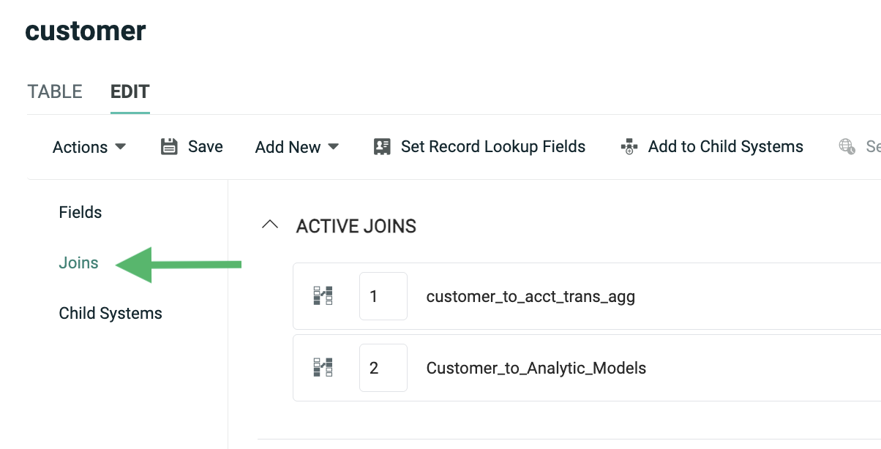Click the Set Record Lookup Fields icon

(x=382, y=147)
